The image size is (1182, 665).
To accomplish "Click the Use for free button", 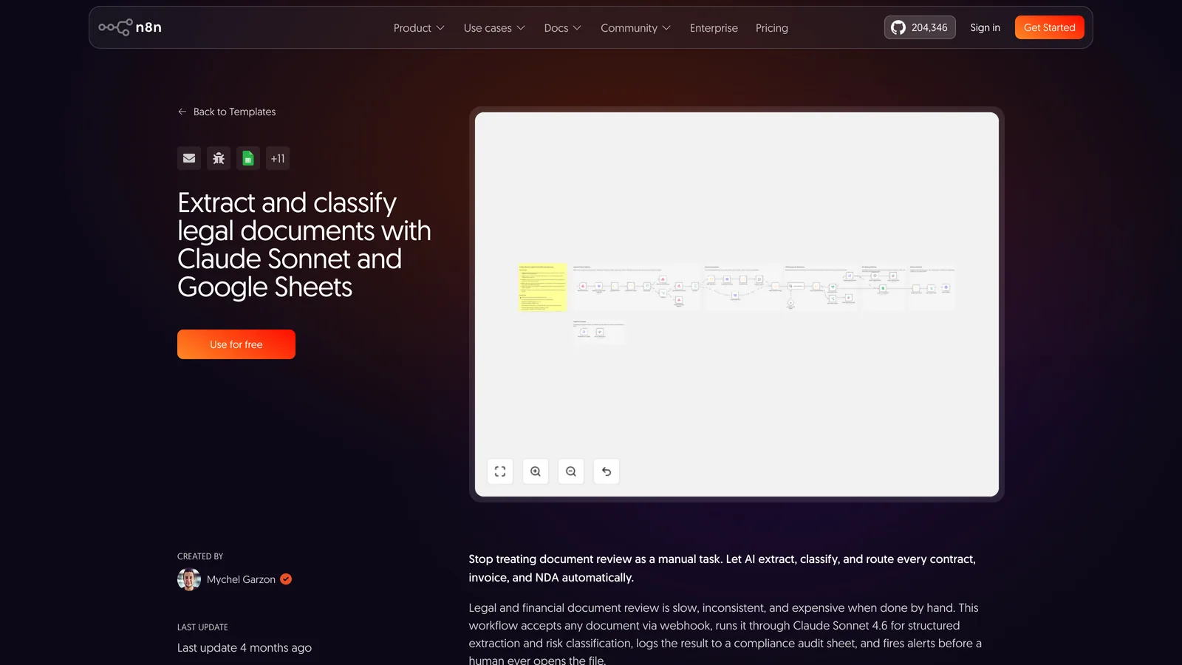I will [236, 344].
